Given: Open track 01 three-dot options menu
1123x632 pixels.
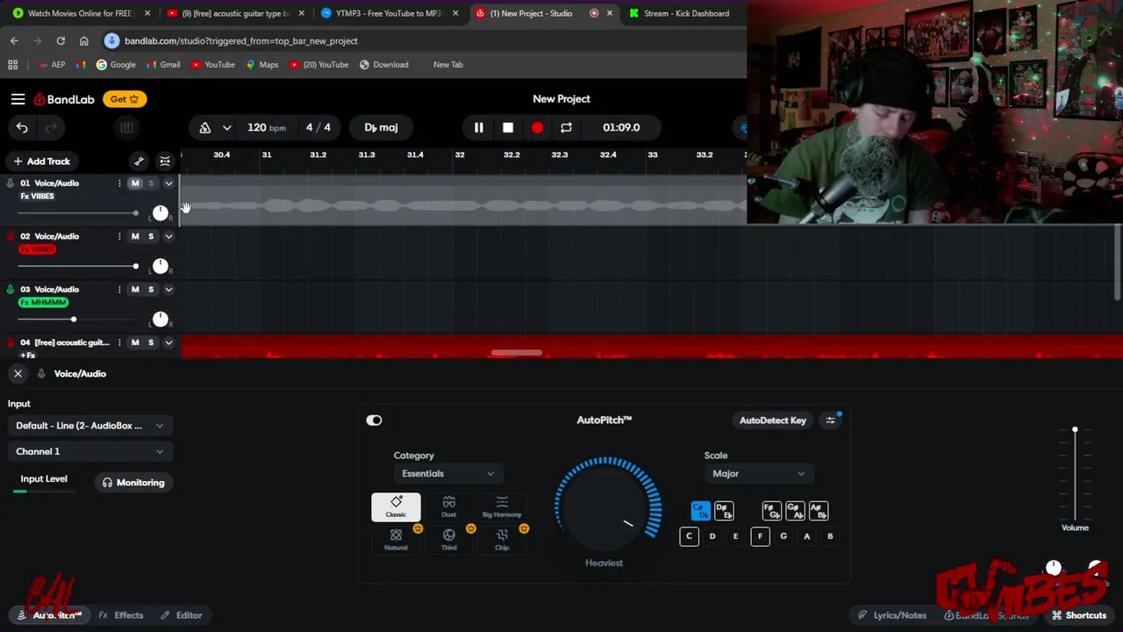Looking at the screenshot, I should coord(119,183).
